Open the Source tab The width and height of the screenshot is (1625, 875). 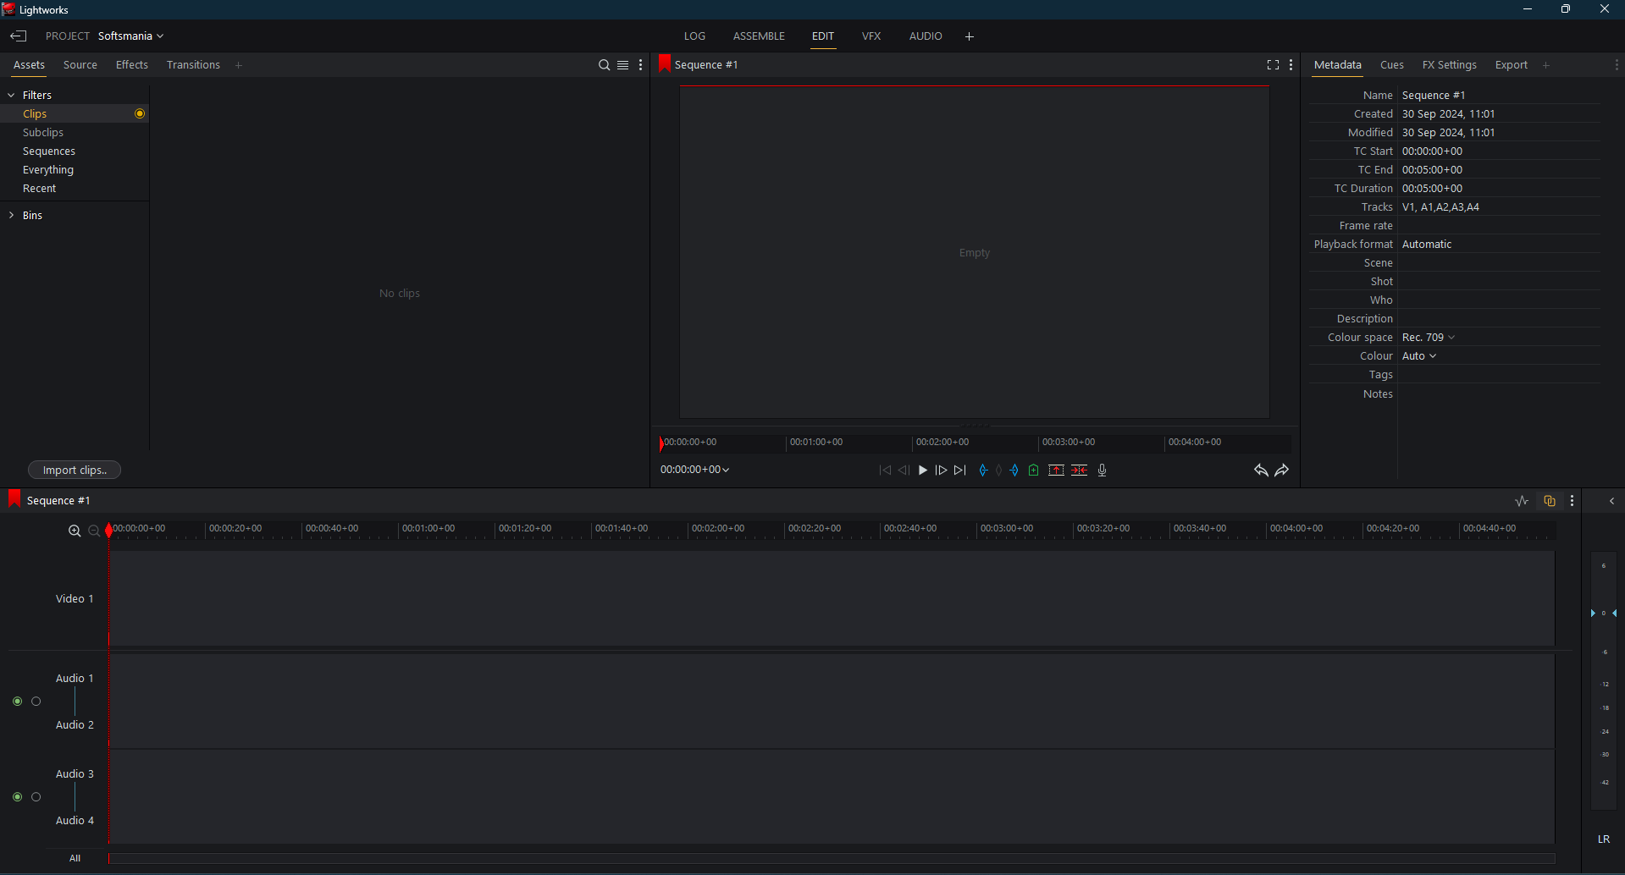point(80,65)
